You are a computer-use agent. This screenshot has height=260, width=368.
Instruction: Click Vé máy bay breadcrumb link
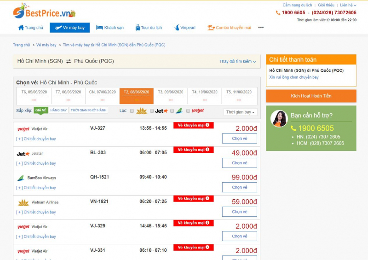tap(46, 45)
